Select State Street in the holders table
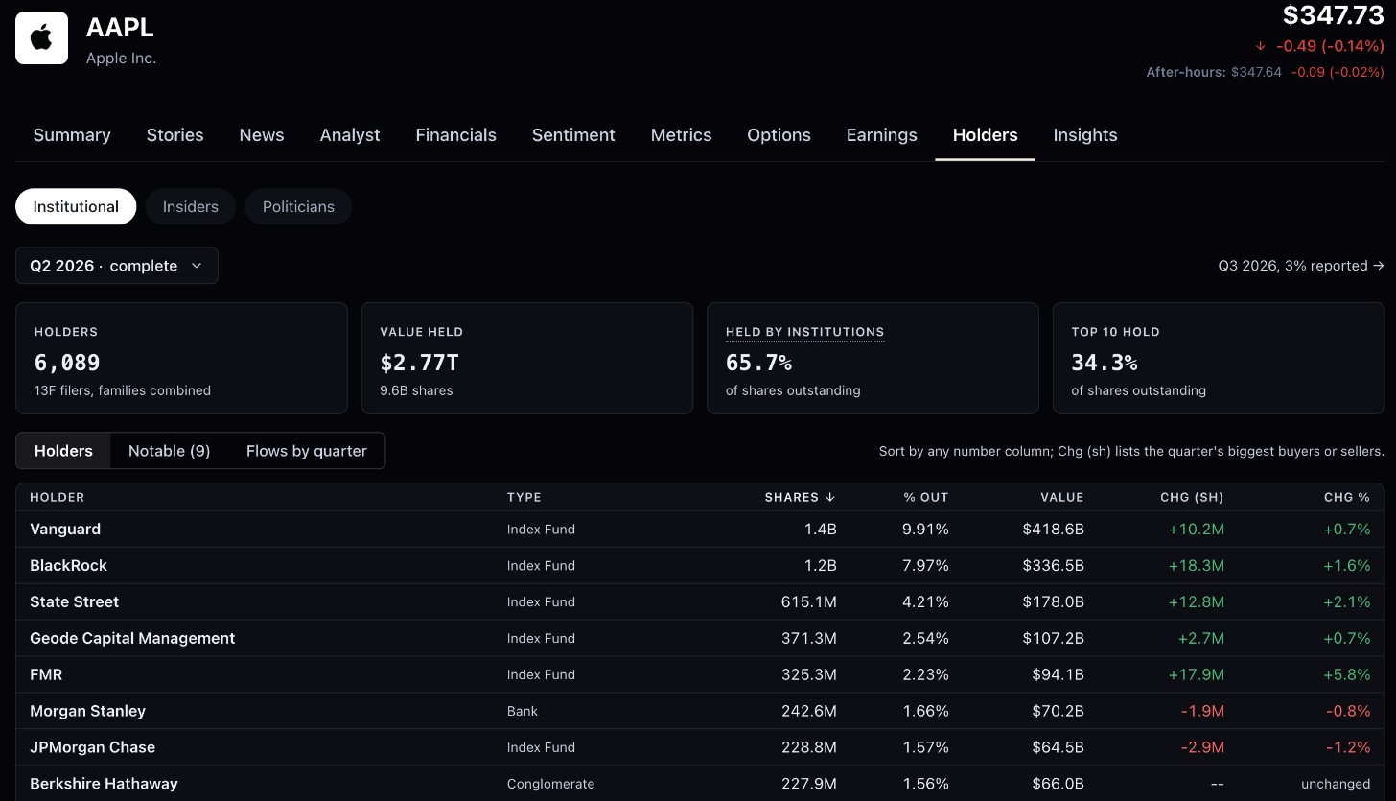 pos(75,601)
